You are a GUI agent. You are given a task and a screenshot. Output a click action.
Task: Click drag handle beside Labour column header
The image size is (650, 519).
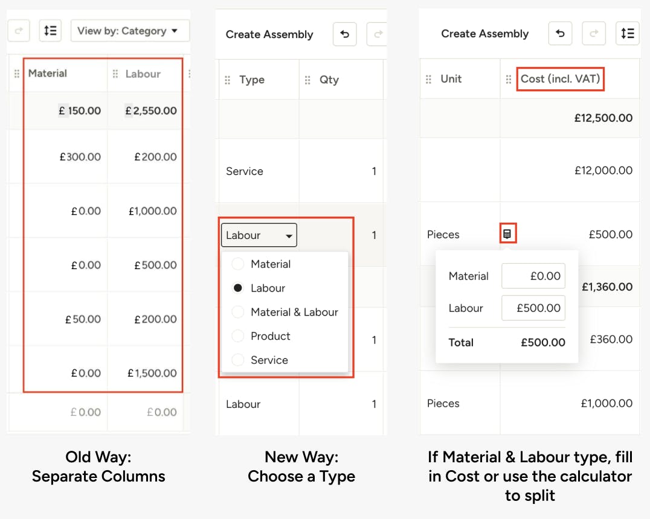pyautogui.click(x=115, y=74)
